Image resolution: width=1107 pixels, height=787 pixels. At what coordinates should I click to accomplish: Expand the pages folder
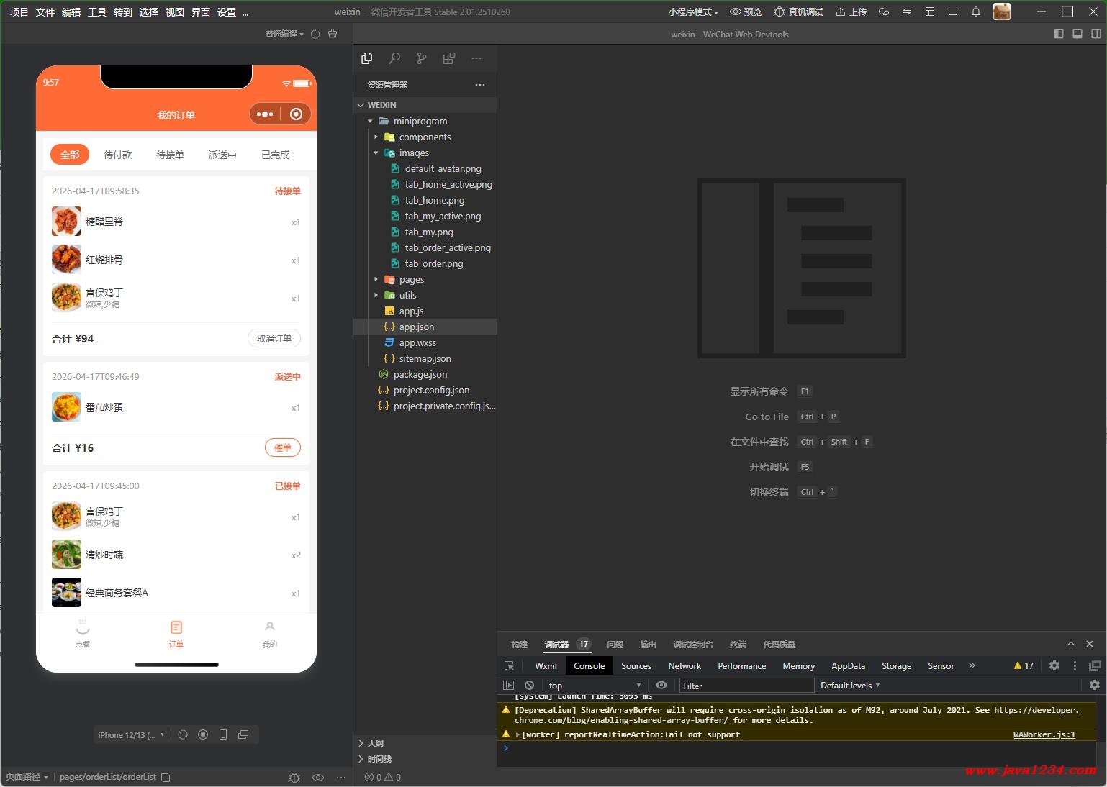(x=411, y=280)
